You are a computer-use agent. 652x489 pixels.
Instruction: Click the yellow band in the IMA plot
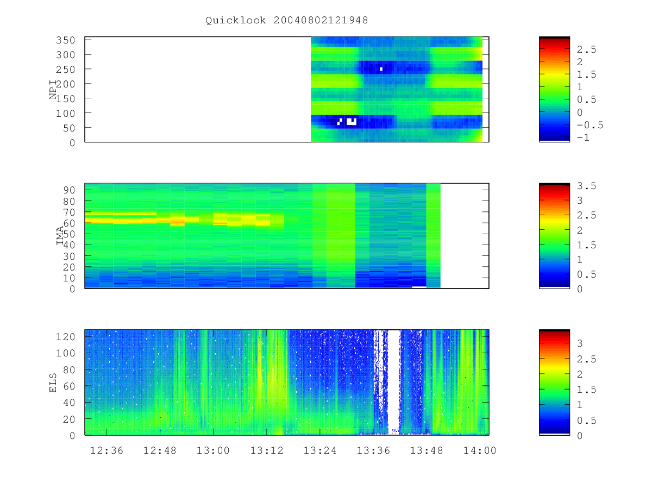coord(185,219)
